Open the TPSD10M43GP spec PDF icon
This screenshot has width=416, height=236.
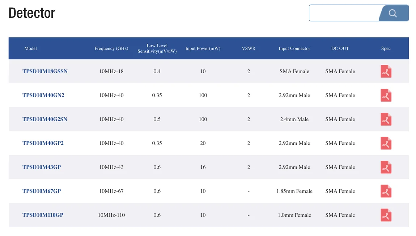pos(386,167)
